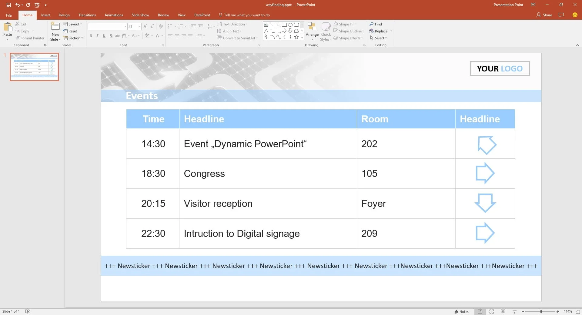Click Reset in the Slides group

click(70, 31)
